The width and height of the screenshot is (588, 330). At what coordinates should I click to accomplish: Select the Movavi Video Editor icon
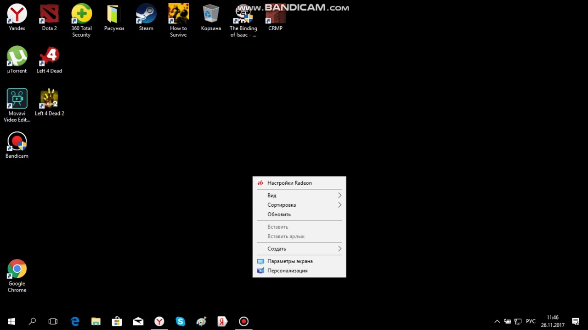tap(17, 106)
